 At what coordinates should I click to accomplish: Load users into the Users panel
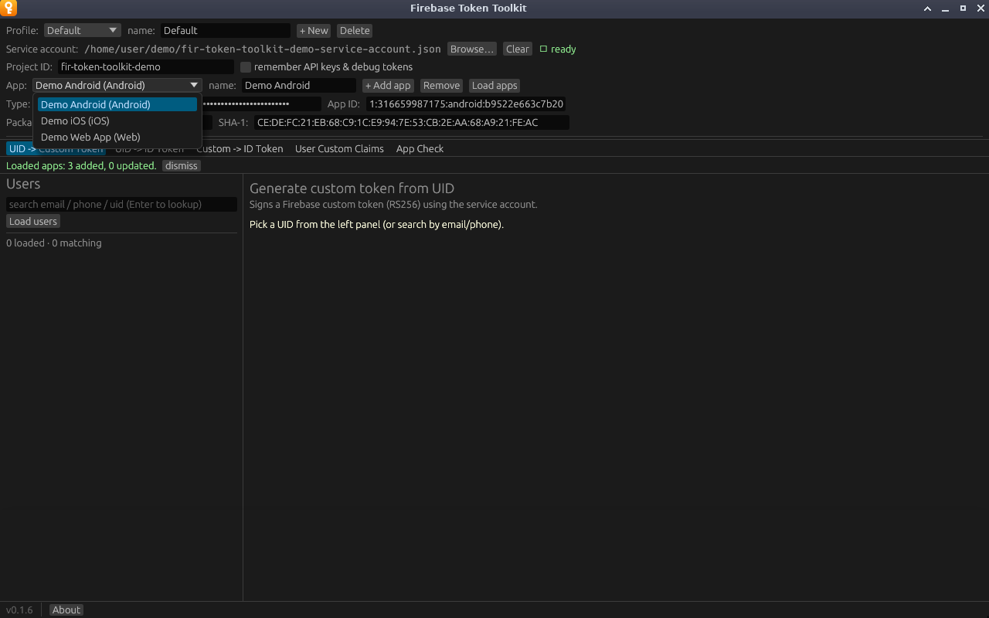tap(33, 222)
